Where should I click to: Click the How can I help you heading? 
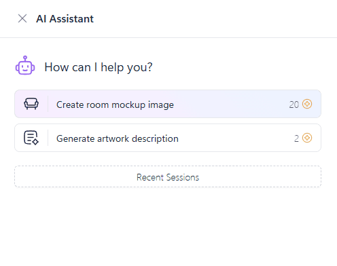click(x=99, y=67)
